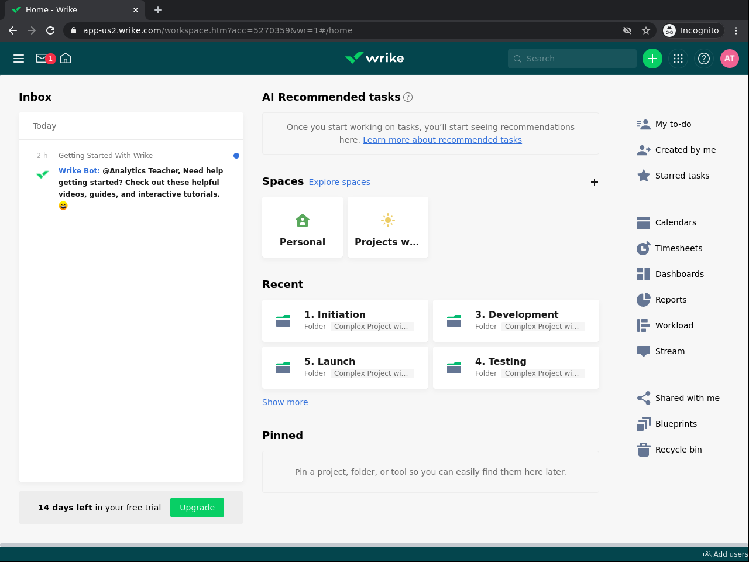Open a new browser tab
This screenshot has height=562, width=749.
click(158, 10)
